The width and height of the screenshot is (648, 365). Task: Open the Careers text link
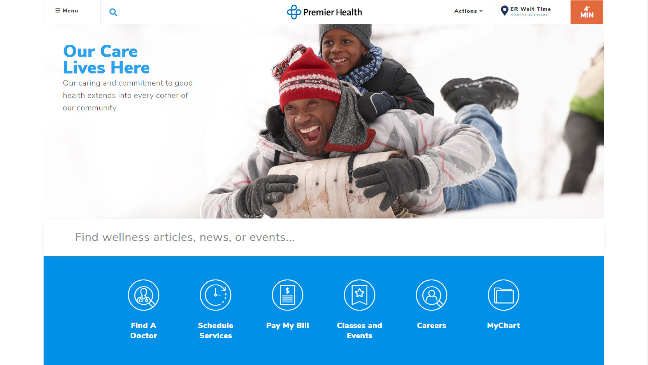tap(432, 326)
